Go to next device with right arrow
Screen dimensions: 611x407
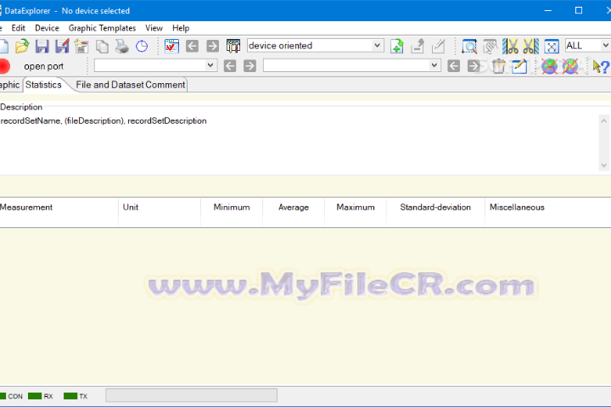[212, 46]
